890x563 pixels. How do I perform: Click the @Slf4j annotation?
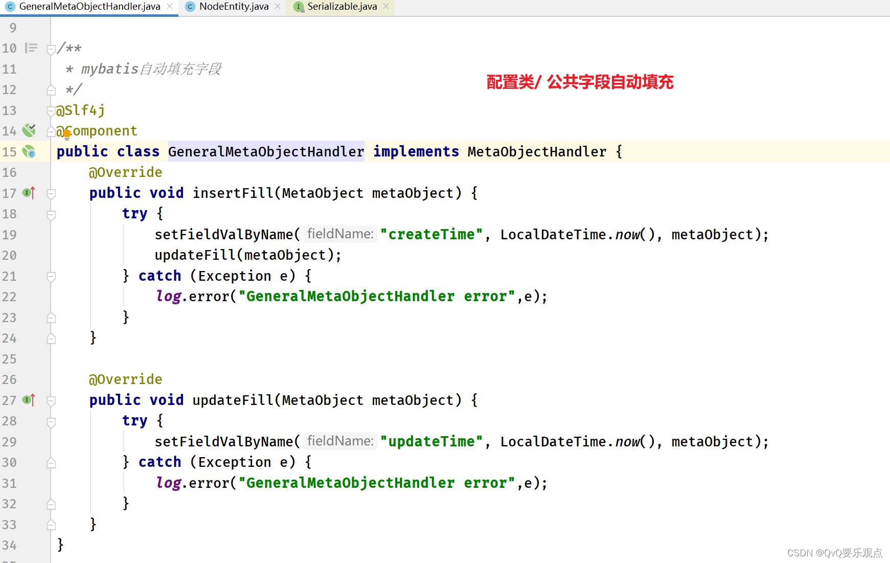[81, 110]
